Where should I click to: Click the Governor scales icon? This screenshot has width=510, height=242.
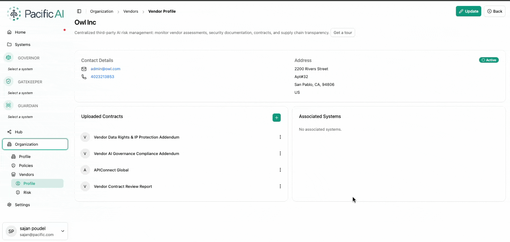[9, 58]
